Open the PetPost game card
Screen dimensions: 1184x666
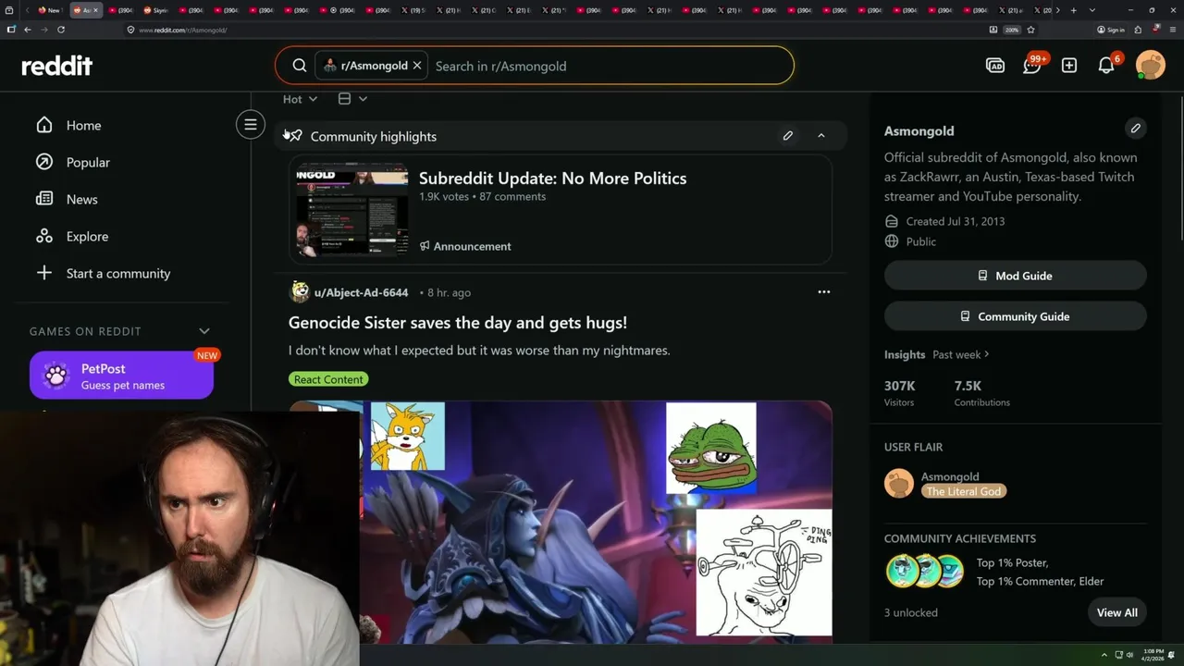point(121,376)
